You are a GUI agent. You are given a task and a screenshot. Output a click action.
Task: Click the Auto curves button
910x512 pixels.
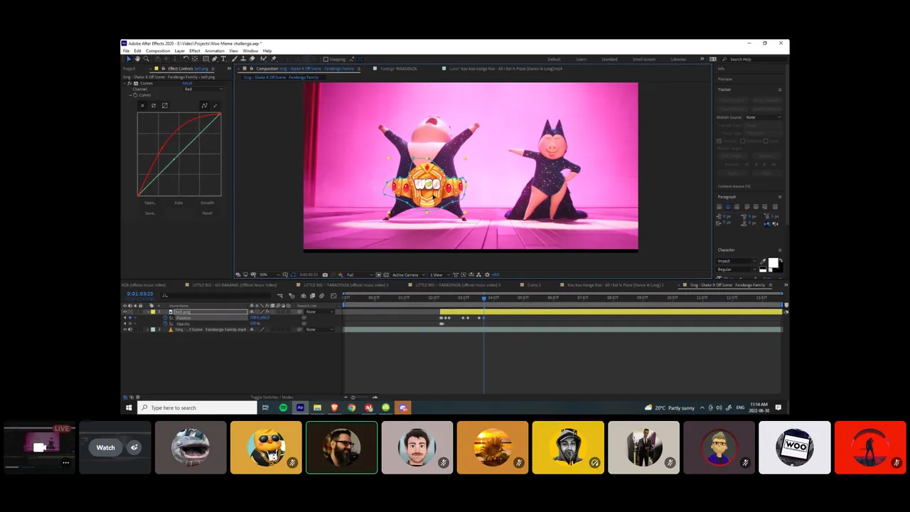coord(178,203)
